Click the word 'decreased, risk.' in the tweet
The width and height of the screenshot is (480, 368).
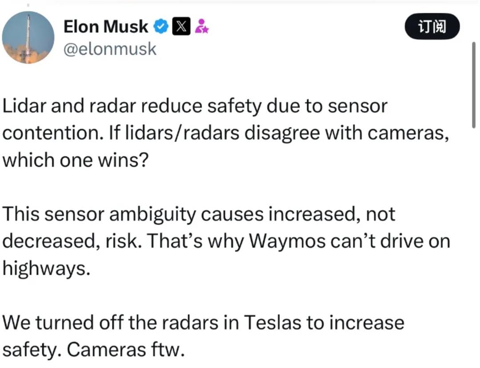coord(71,241)
